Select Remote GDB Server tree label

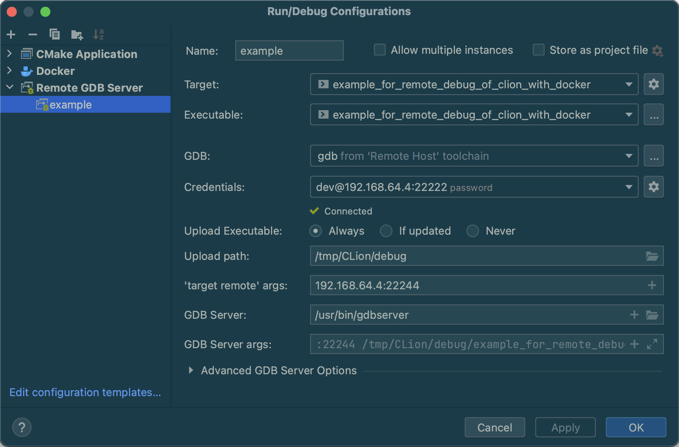[x=89, y=88]
